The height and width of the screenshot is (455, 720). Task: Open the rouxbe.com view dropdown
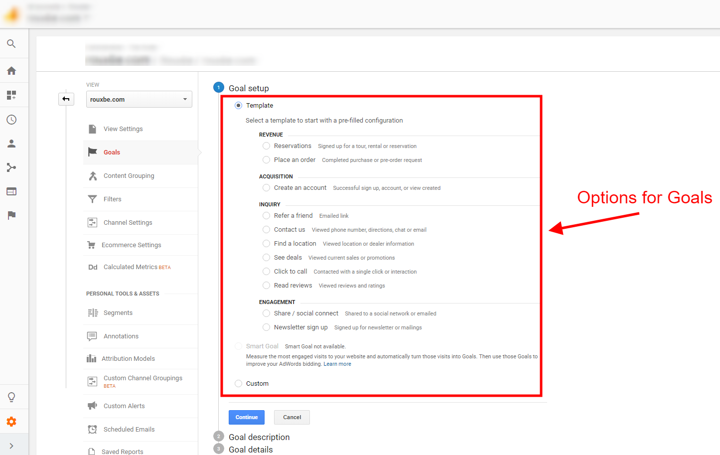pos(139,99)
